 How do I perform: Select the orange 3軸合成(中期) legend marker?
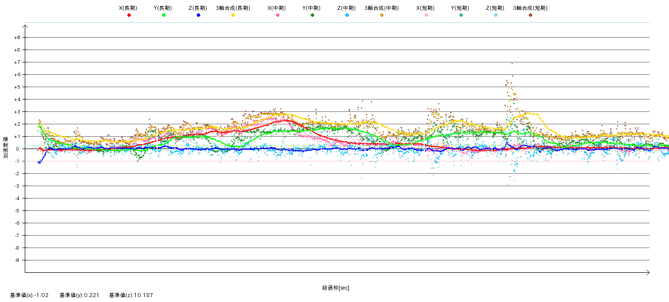(x=382, y=15)
